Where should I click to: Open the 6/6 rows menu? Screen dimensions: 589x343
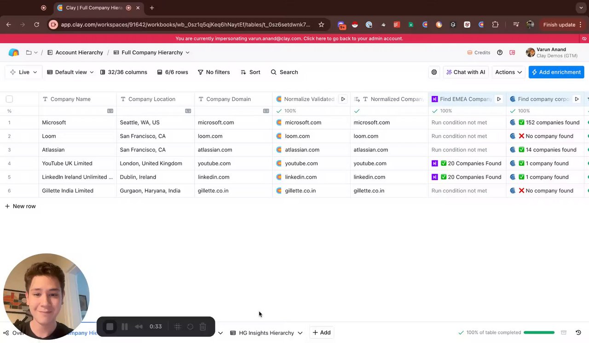(x=173, y=72)
